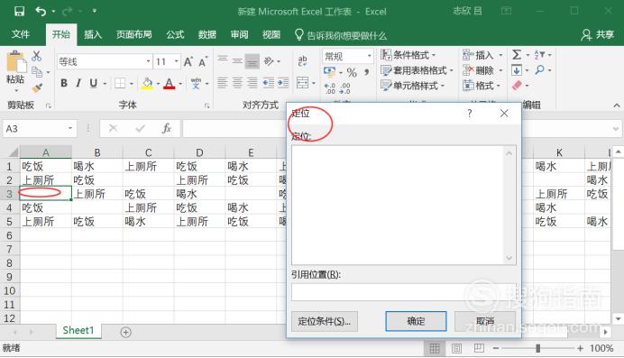
Task: Toggle italic formatting
Action: coord(78,83)
